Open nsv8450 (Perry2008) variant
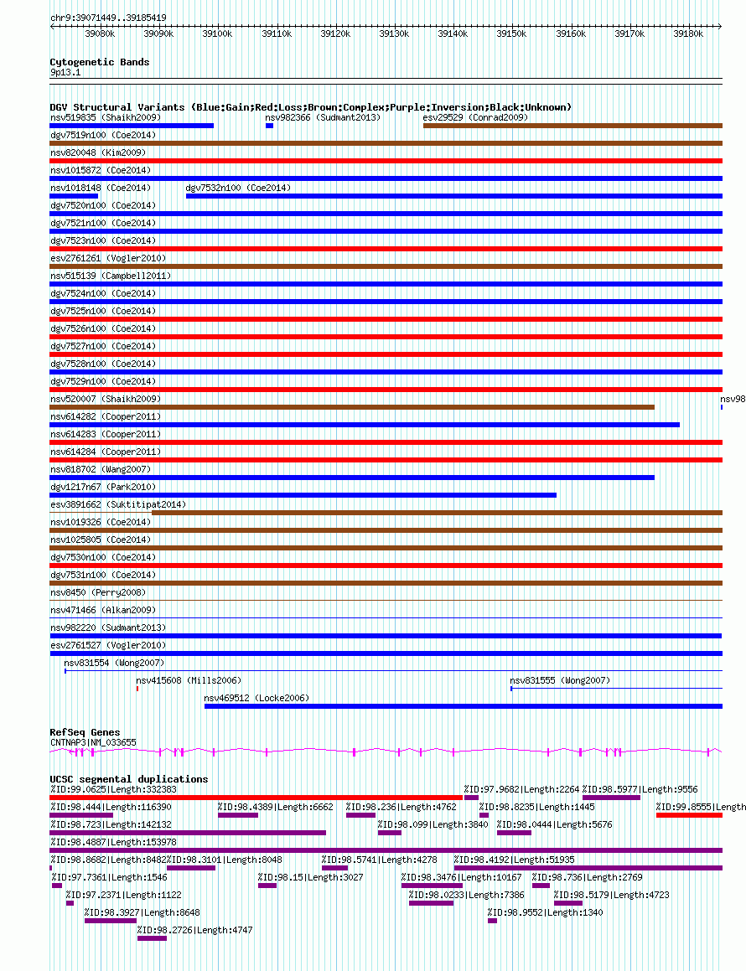746x971 pixels. (98, 592)
